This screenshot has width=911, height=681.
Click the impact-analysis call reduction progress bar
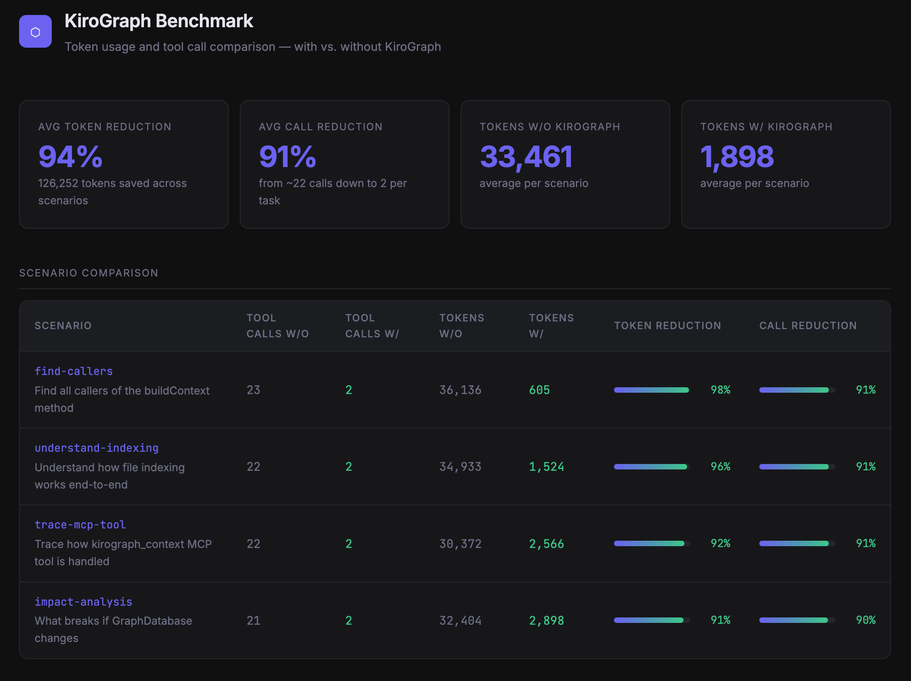click(x=797, y=620)
